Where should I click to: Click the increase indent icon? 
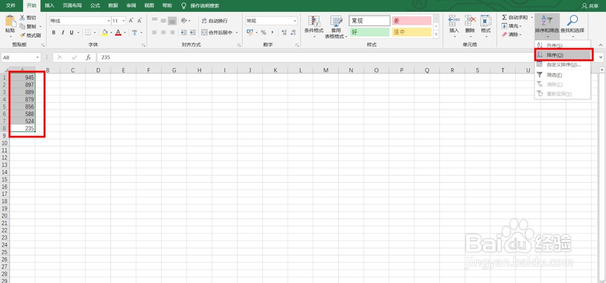[192, 33]
